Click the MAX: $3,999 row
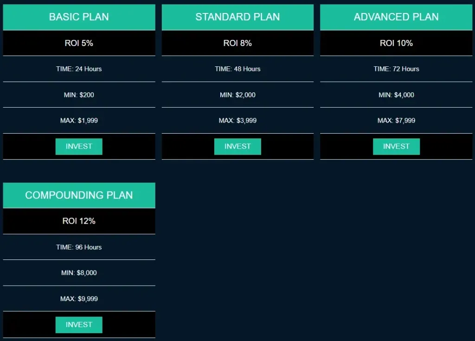The width and height of the screenshot is (475, 341). click(x=237, y=121)
